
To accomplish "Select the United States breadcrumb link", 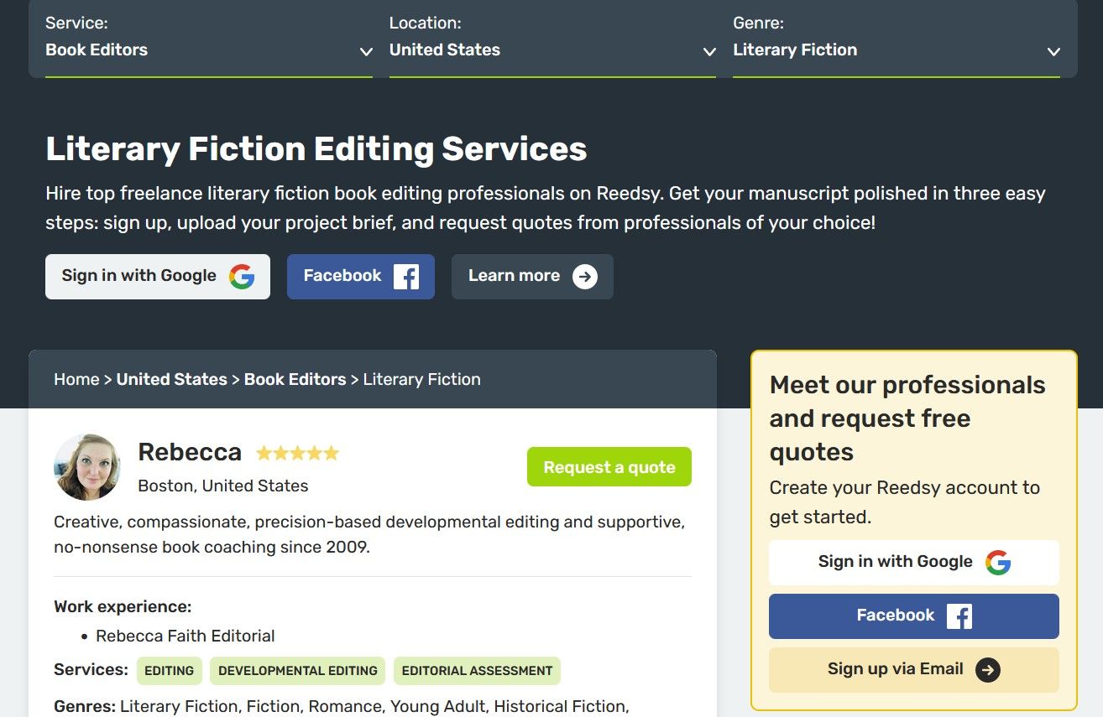I will click(x=171, y=379).
